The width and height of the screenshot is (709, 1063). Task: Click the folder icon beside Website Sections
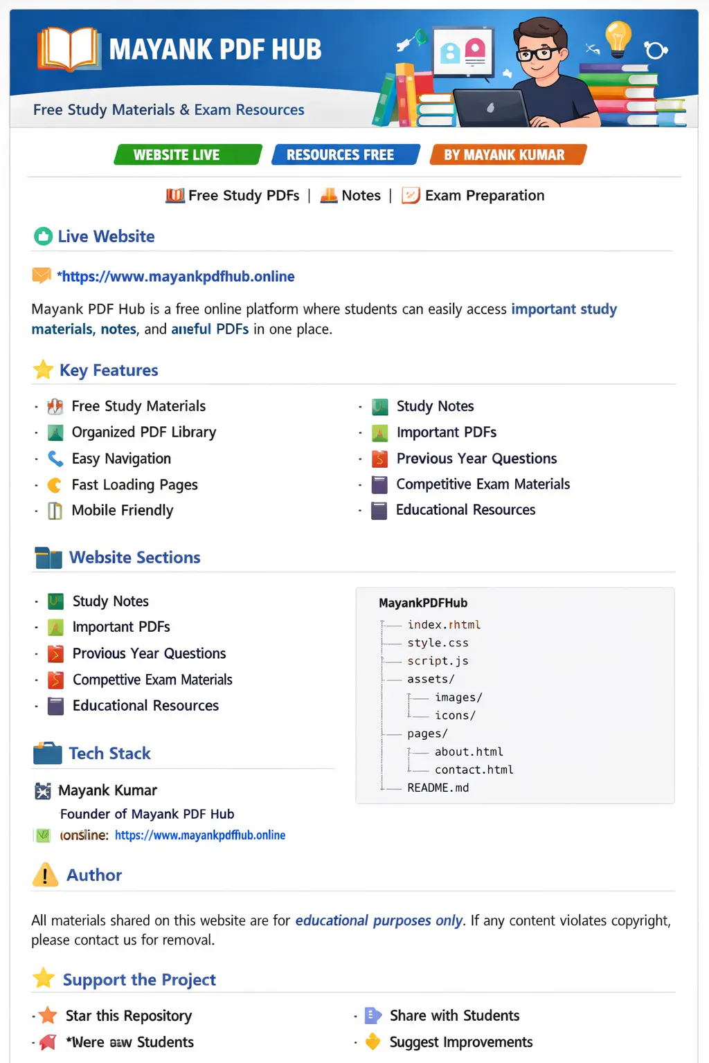pos(48,557)
